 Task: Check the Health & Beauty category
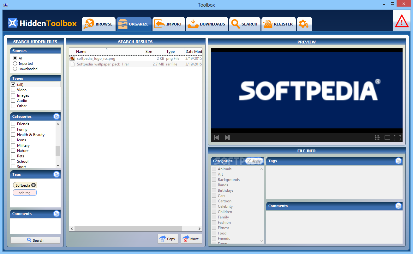click(x=13, y=134)
